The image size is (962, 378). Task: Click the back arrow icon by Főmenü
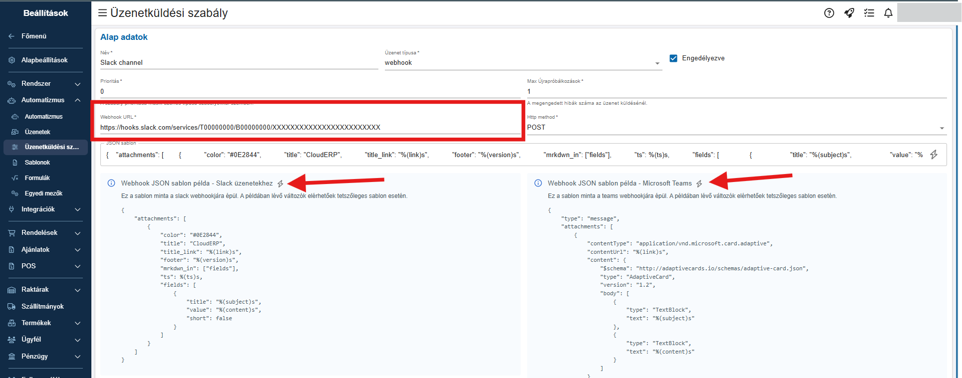pos(11,36)
